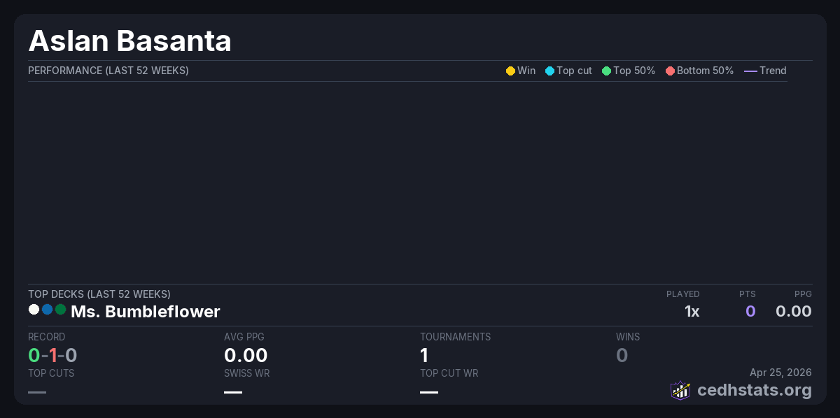Click the blue mana color icon
Screen dimensions: 840x418
click(x=47, y=309)
